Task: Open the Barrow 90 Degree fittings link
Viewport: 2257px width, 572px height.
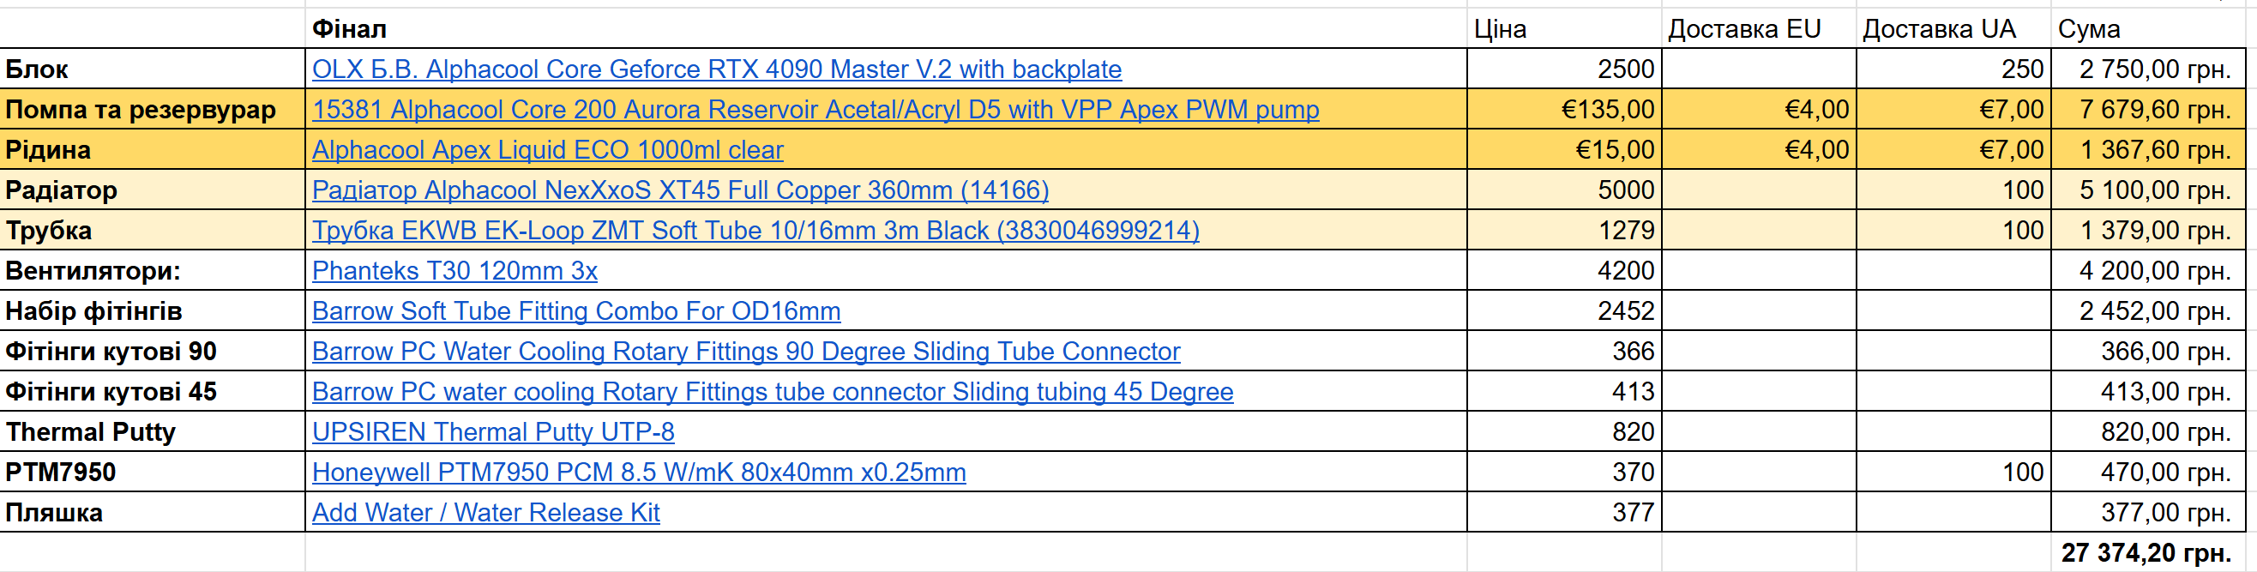Action: point(747,352)
